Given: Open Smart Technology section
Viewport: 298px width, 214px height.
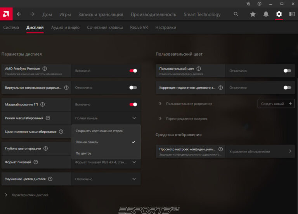Looking at the screenshot, I should [x=202, y=14].
